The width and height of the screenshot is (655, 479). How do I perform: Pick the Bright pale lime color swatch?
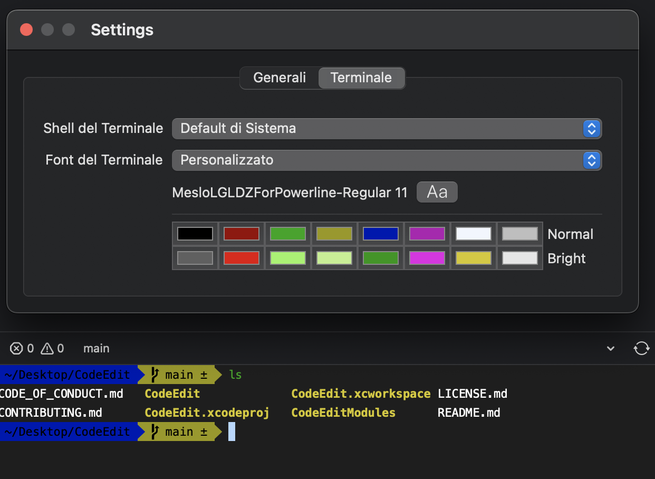[334, 258]
